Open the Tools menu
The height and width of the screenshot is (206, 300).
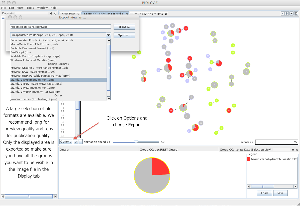click(x=30, y=8)
